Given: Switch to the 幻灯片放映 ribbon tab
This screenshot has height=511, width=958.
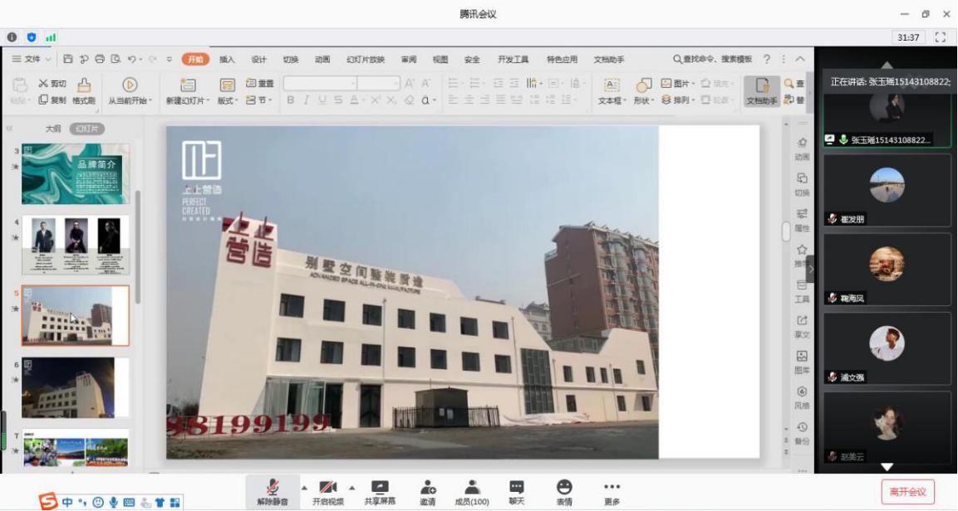Looking at the screenshot, I should 366,59.
